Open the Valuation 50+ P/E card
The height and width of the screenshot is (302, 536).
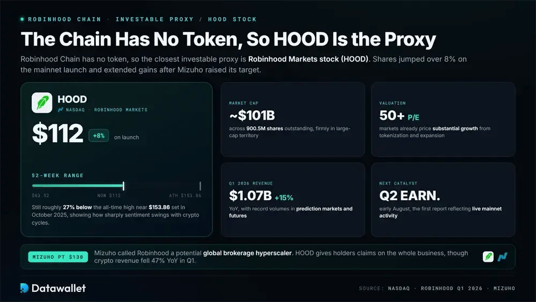click(443, 120)
